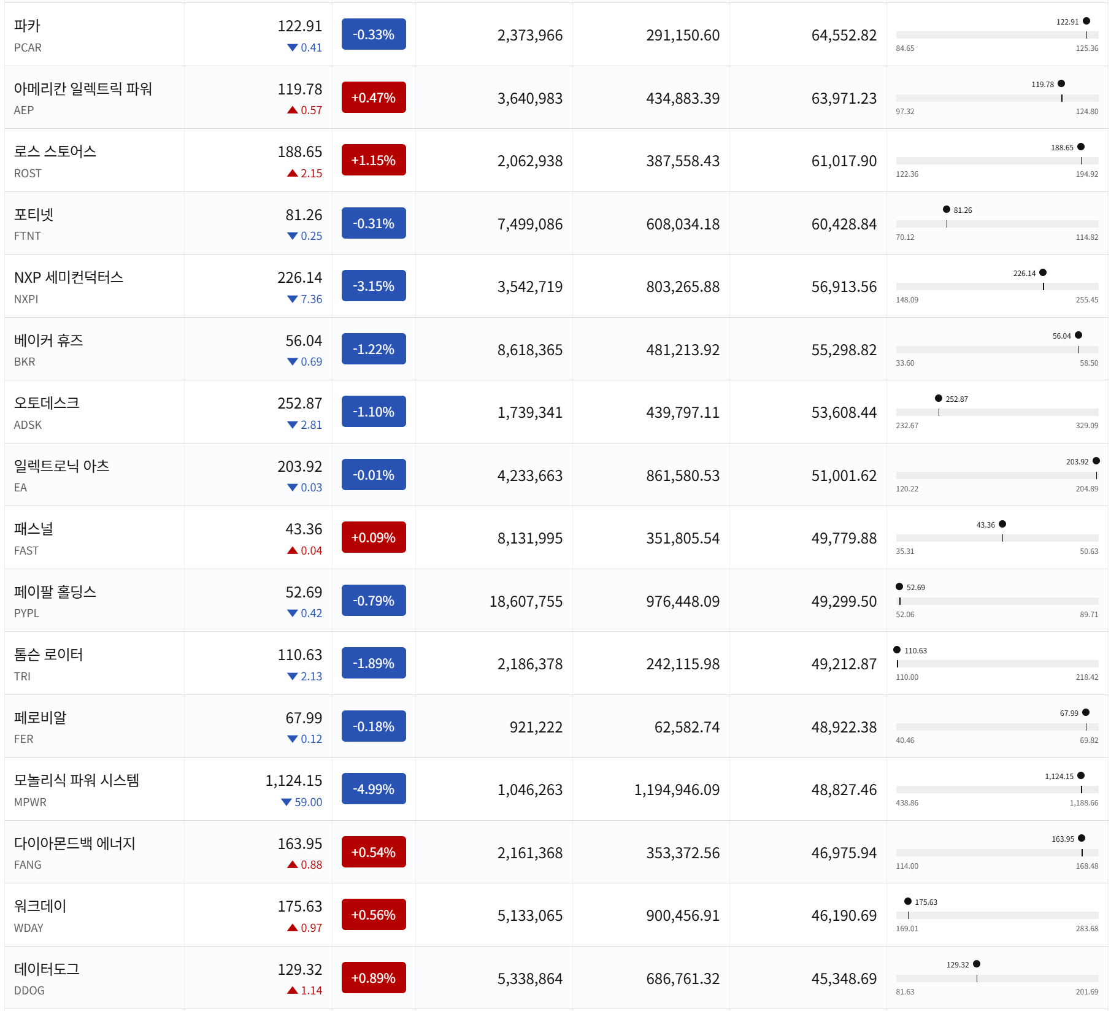Click the -1.22% badge for BKR
1111x1011 pixels.
pos(374,349)
